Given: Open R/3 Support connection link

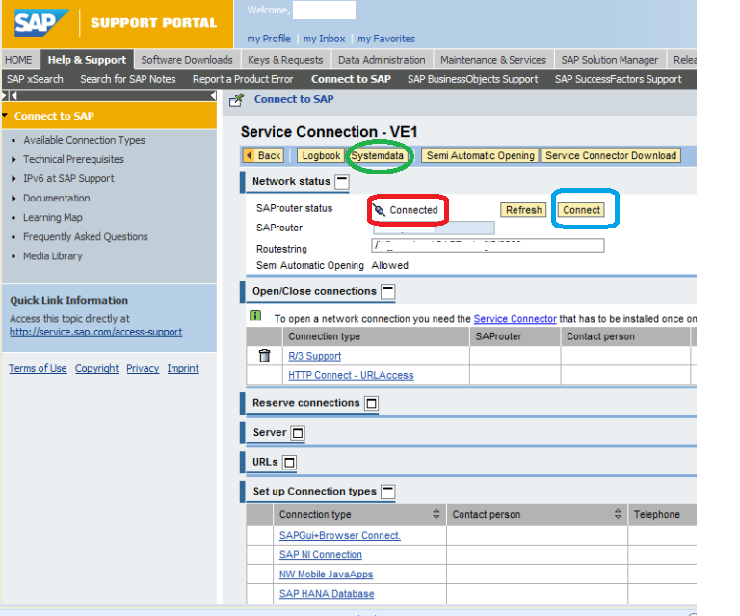Looking at the screenshot, I should pos(315,356).
